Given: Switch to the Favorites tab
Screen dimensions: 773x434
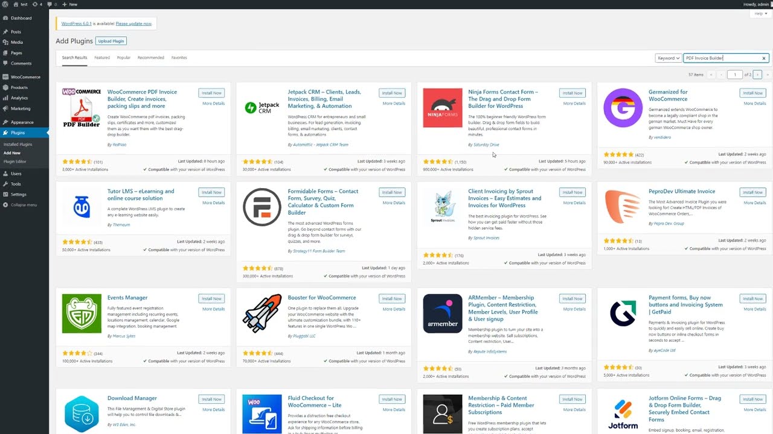Looking at the screenshot, I should coord(179,58).
